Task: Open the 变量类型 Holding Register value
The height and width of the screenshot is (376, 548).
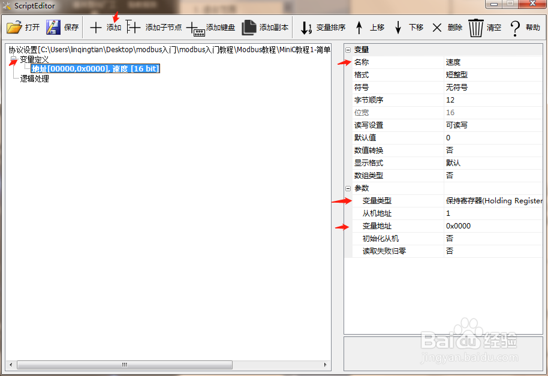Action: click(x=493, y=200)
